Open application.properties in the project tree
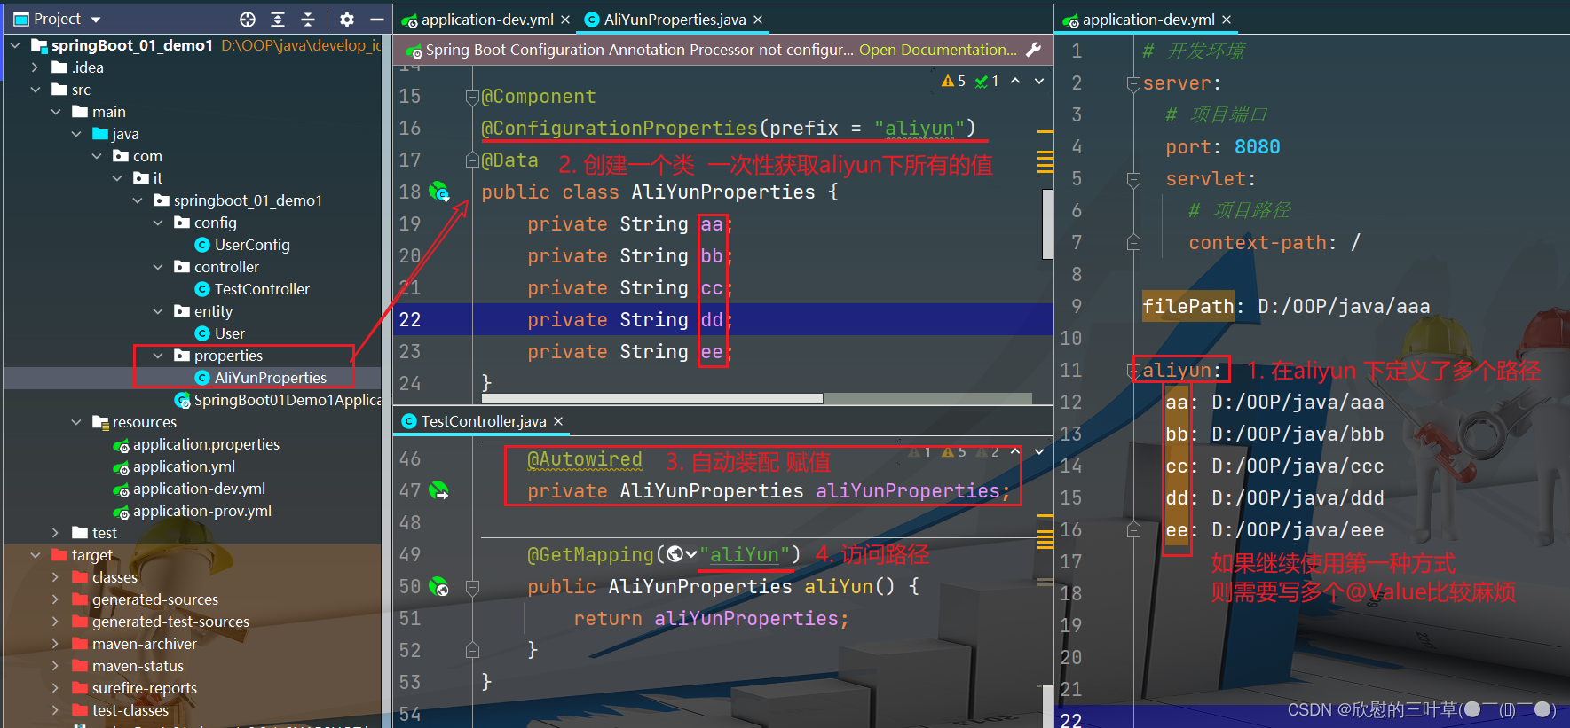The width and height of the screenshot is (1570, 728). click(196, 444)
